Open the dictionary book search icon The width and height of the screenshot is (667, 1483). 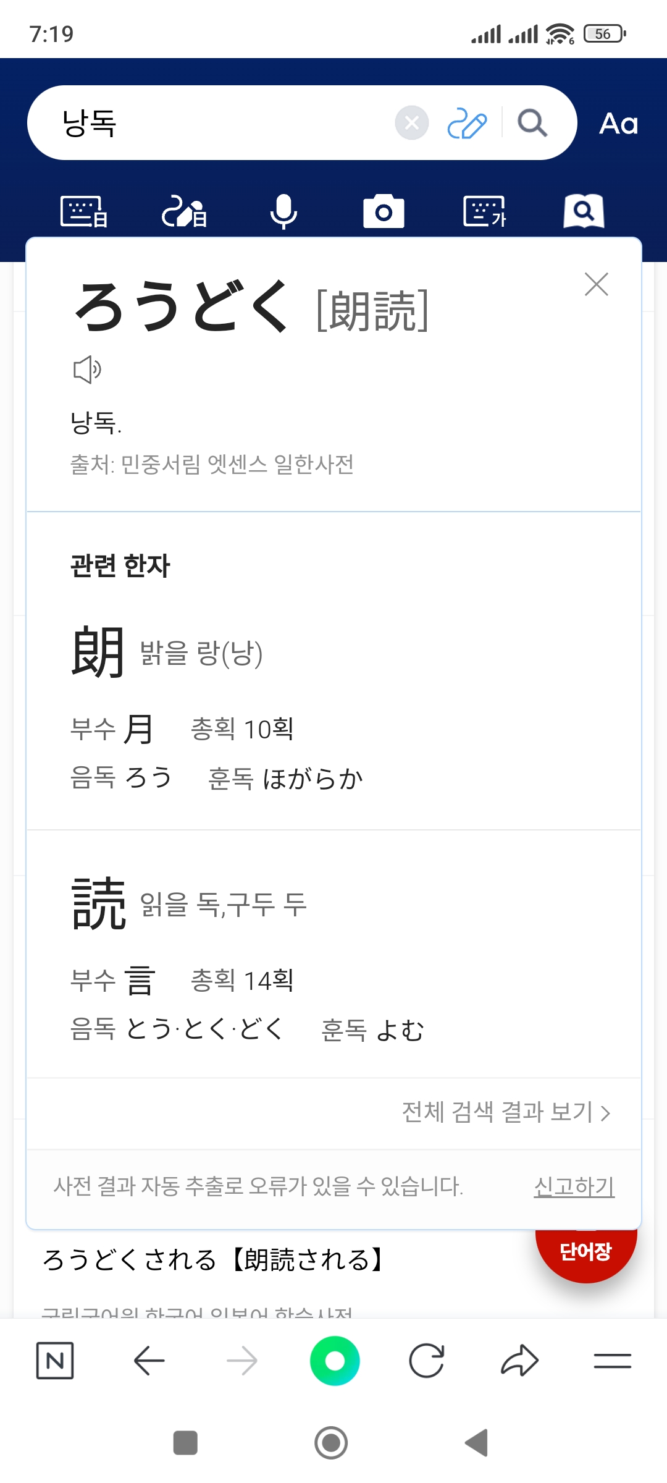[x=584, y=212]
